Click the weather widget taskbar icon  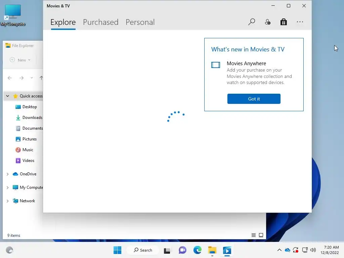coord(9,250)
